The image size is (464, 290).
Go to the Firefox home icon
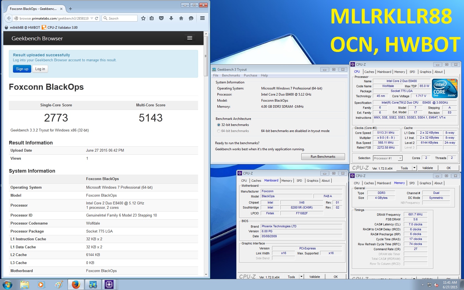(x=181, y=18)
